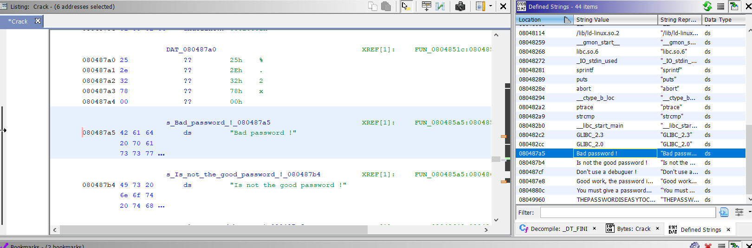752x248 pixels.
Task: Toggle mouse hover mode cursor icon
Action: point(406,6)
